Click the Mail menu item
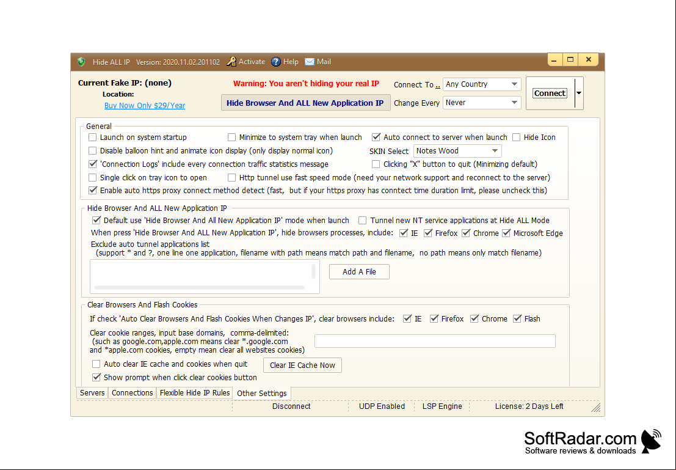 324,62
